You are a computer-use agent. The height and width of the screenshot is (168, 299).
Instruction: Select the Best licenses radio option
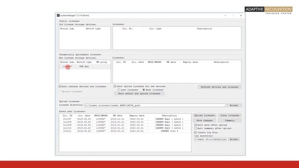tap(143, 90)
